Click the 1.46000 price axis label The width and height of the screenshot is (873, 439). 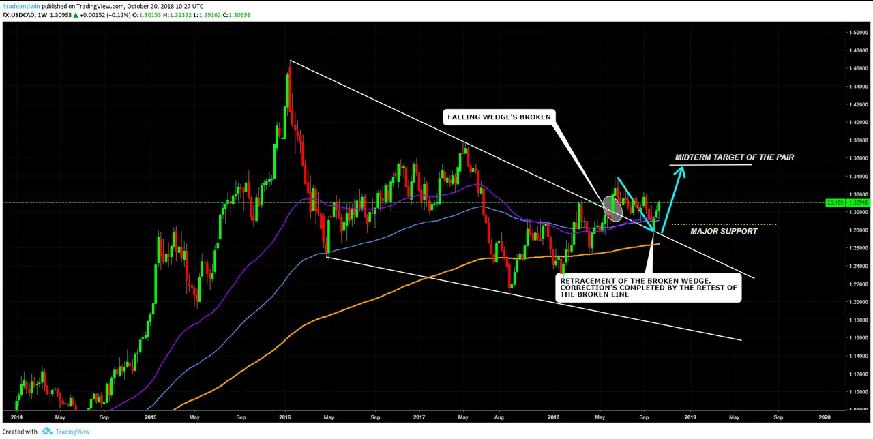click(x=858, y=68)
